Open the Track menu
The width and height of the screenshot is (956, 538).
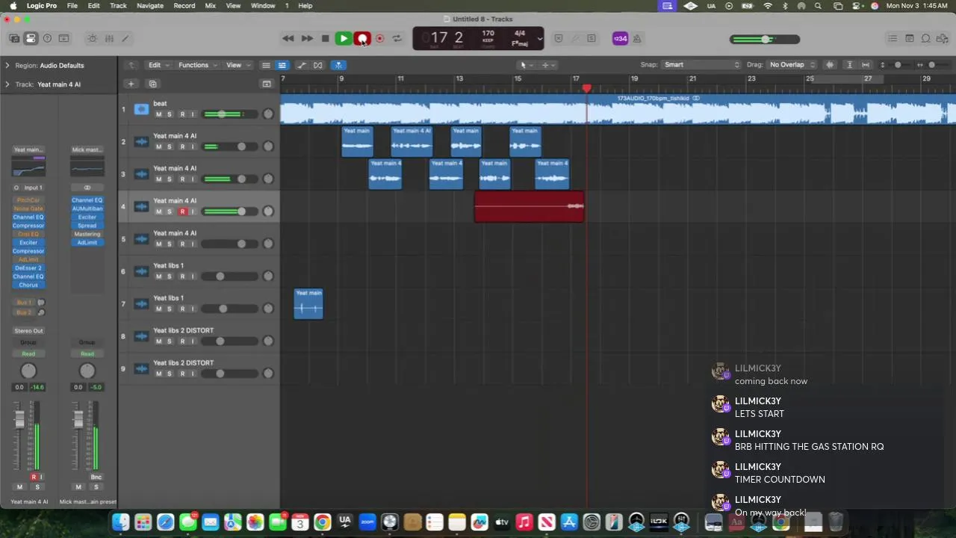pyautogui.click(x=118, y=5)
